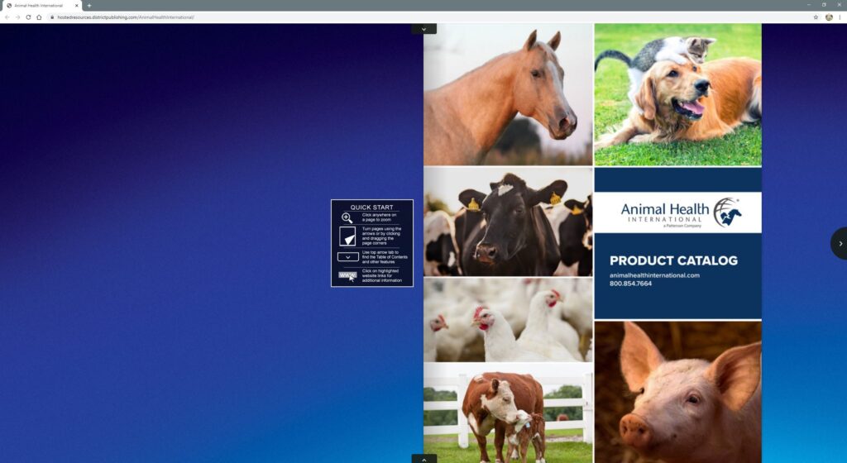Open the browser home page icon
Screen dimensions: 847x463
[x=39, y=17]
